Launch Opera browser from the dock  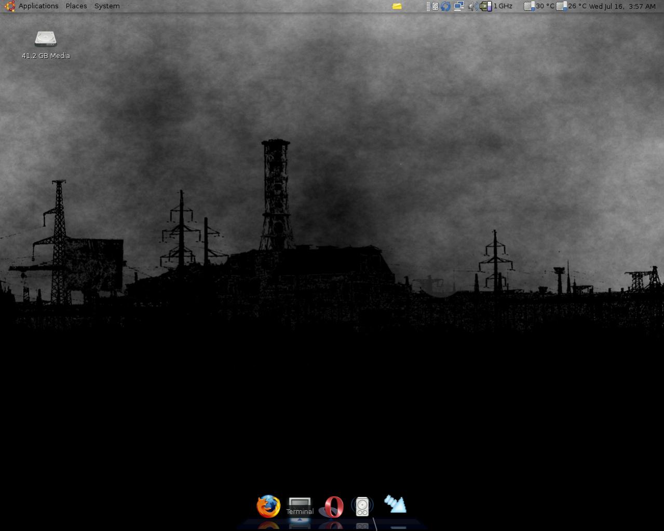click(x=331, y=507)
